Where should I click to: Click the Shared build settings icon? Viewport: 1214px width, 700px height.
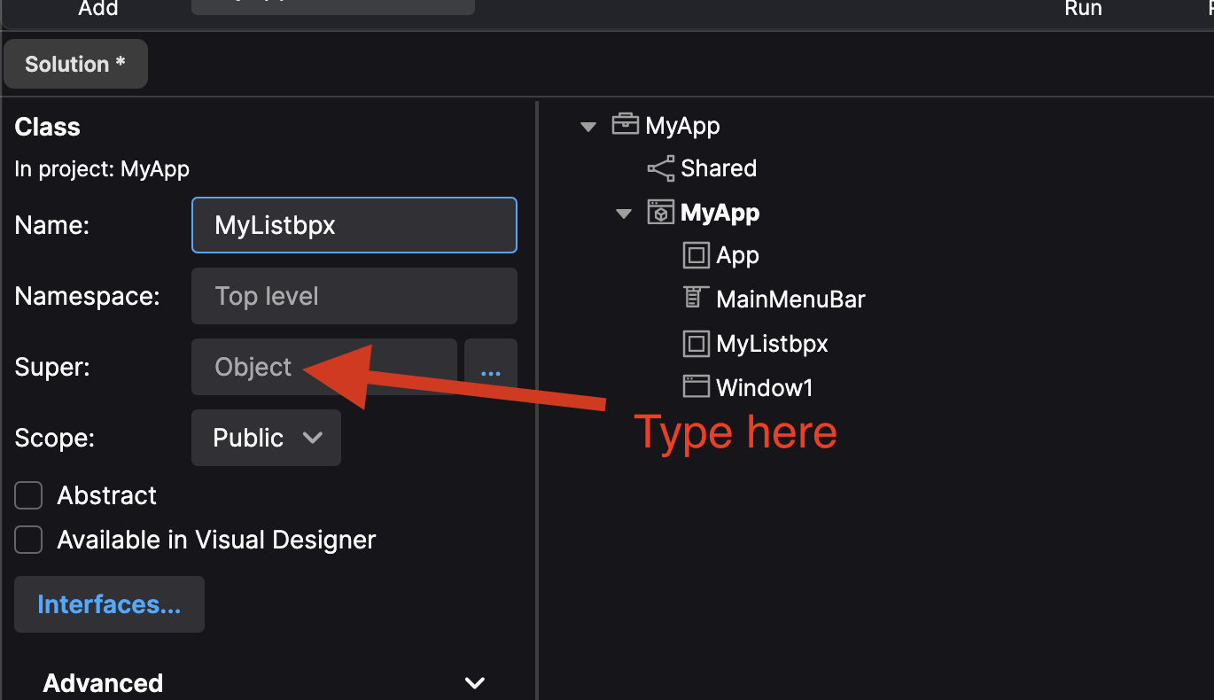tap(661, 167)
